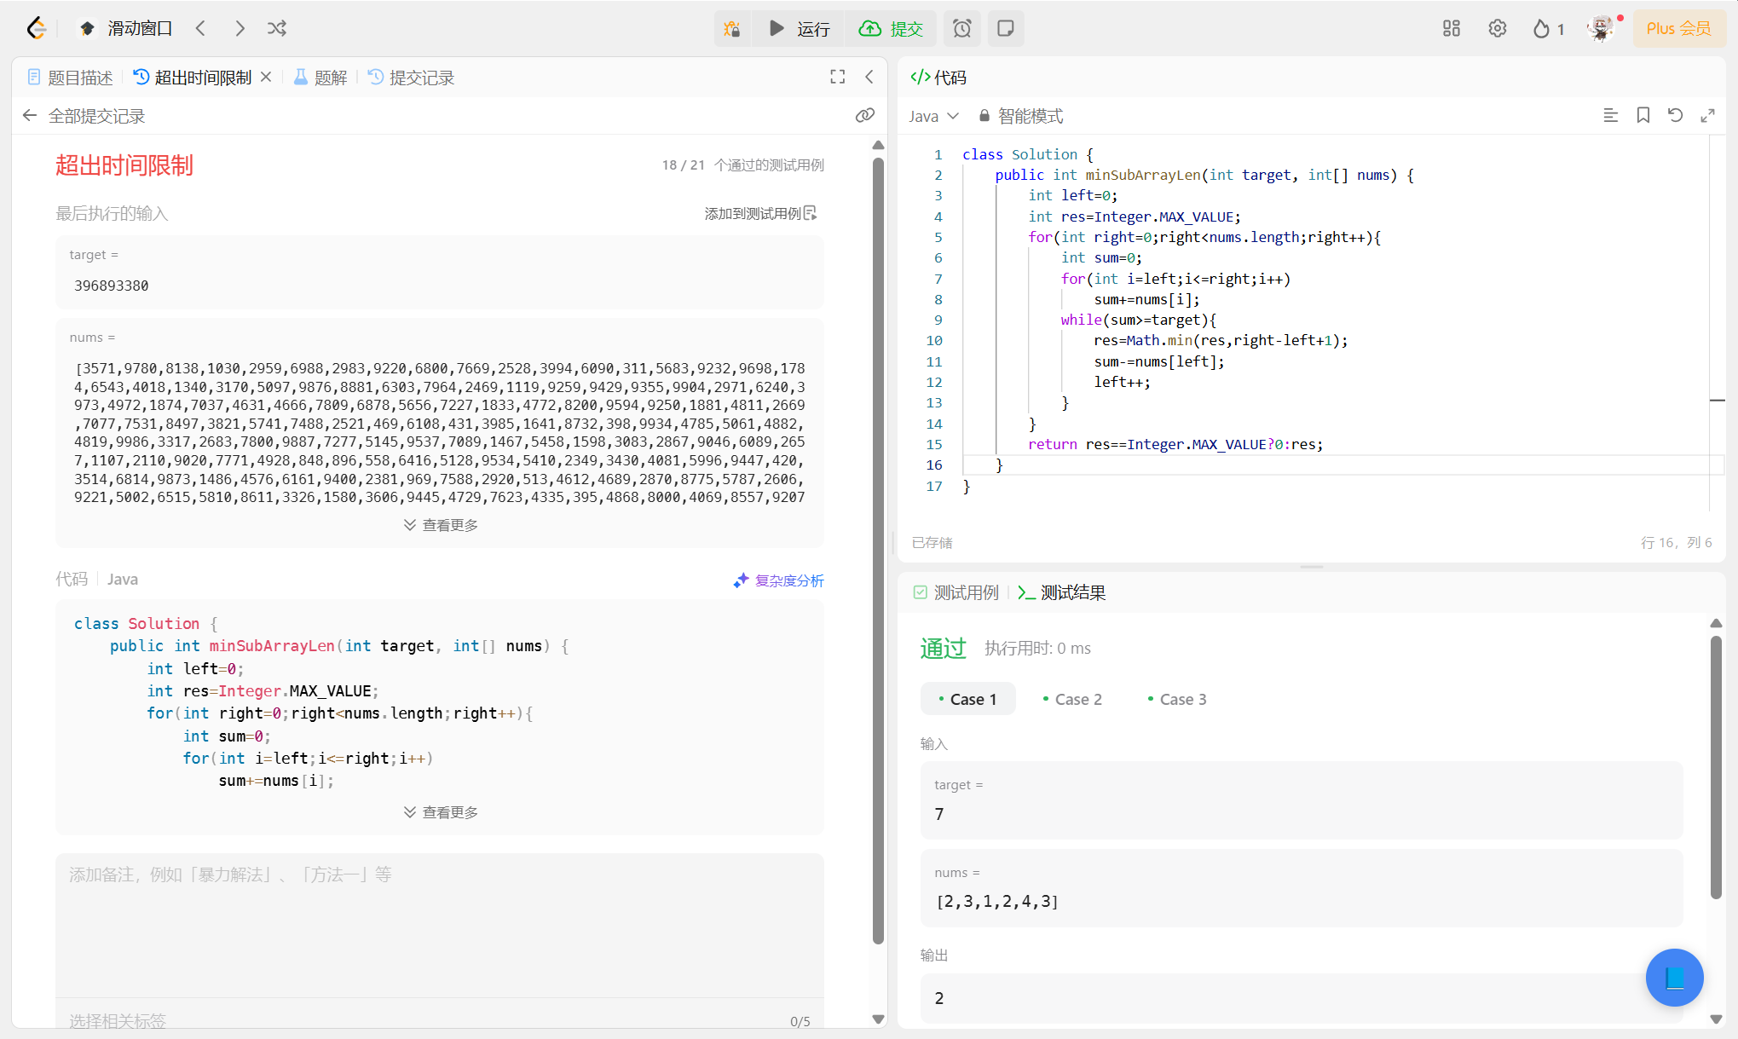
Task: Open the Java language dropdown
Action: pos(933,116)
